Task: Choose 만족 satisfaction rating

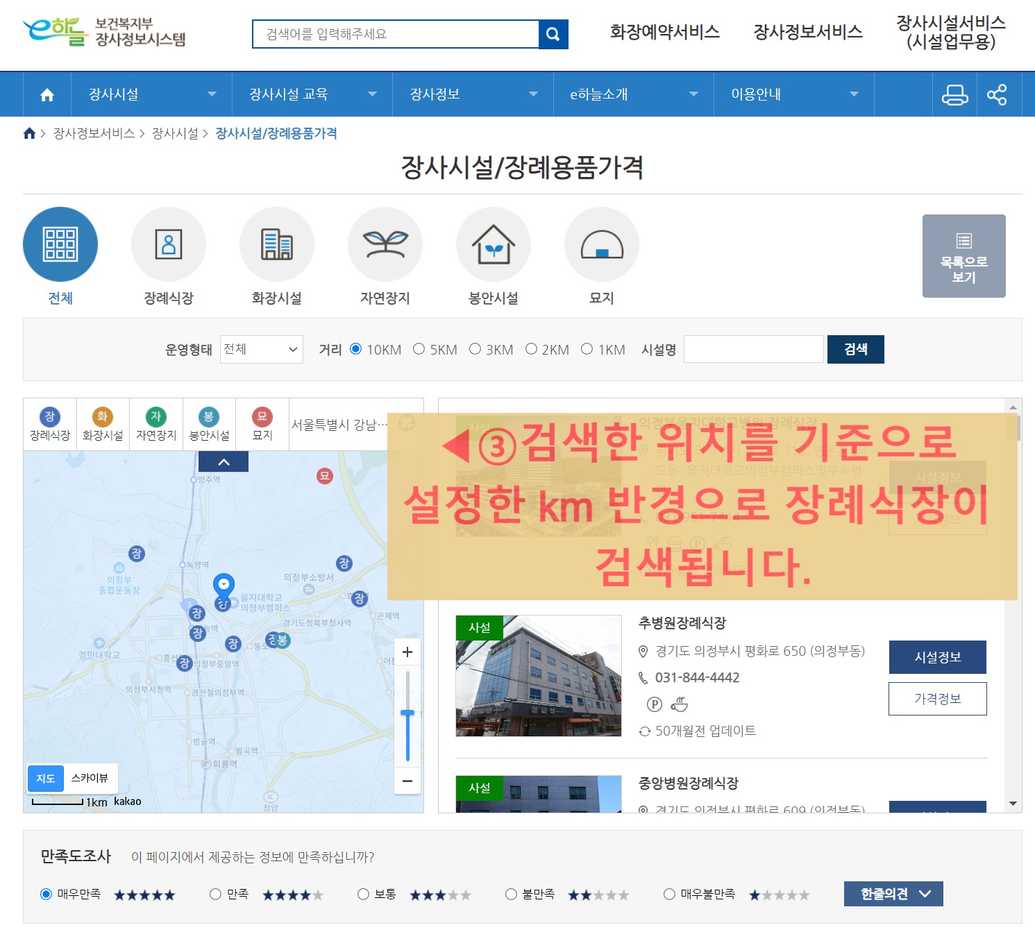Action: click(215, 894)
